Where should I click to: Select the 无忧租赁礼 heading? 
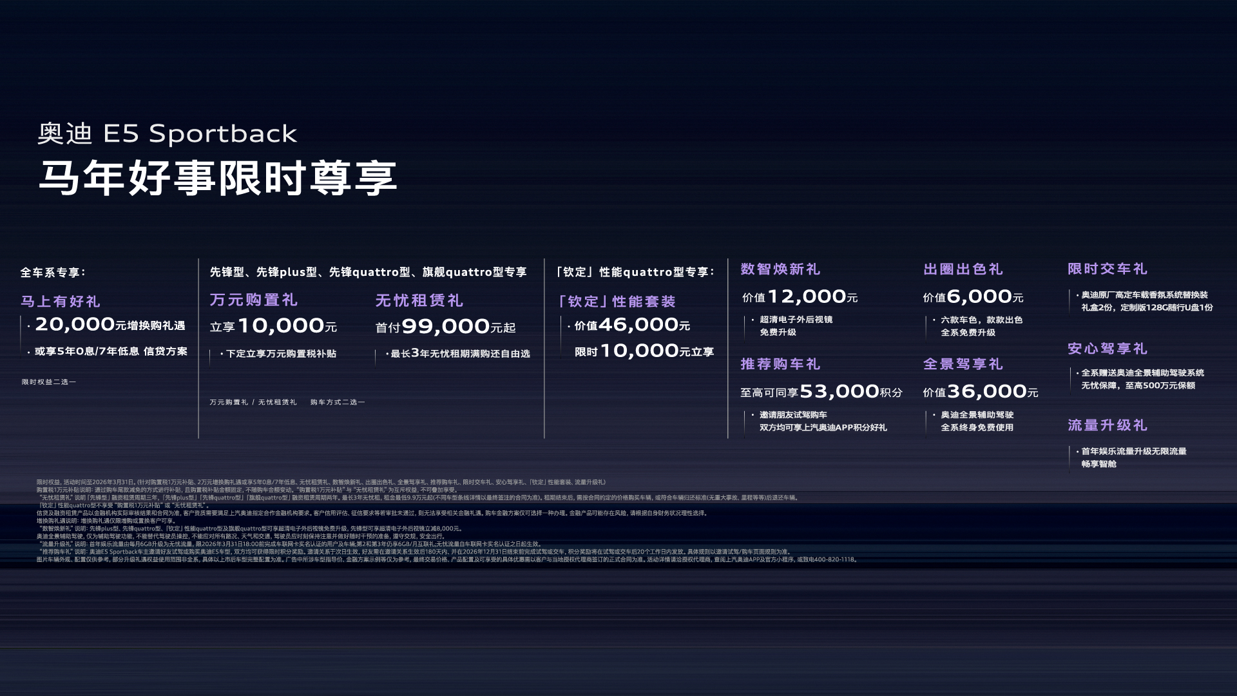coord(419,300)
